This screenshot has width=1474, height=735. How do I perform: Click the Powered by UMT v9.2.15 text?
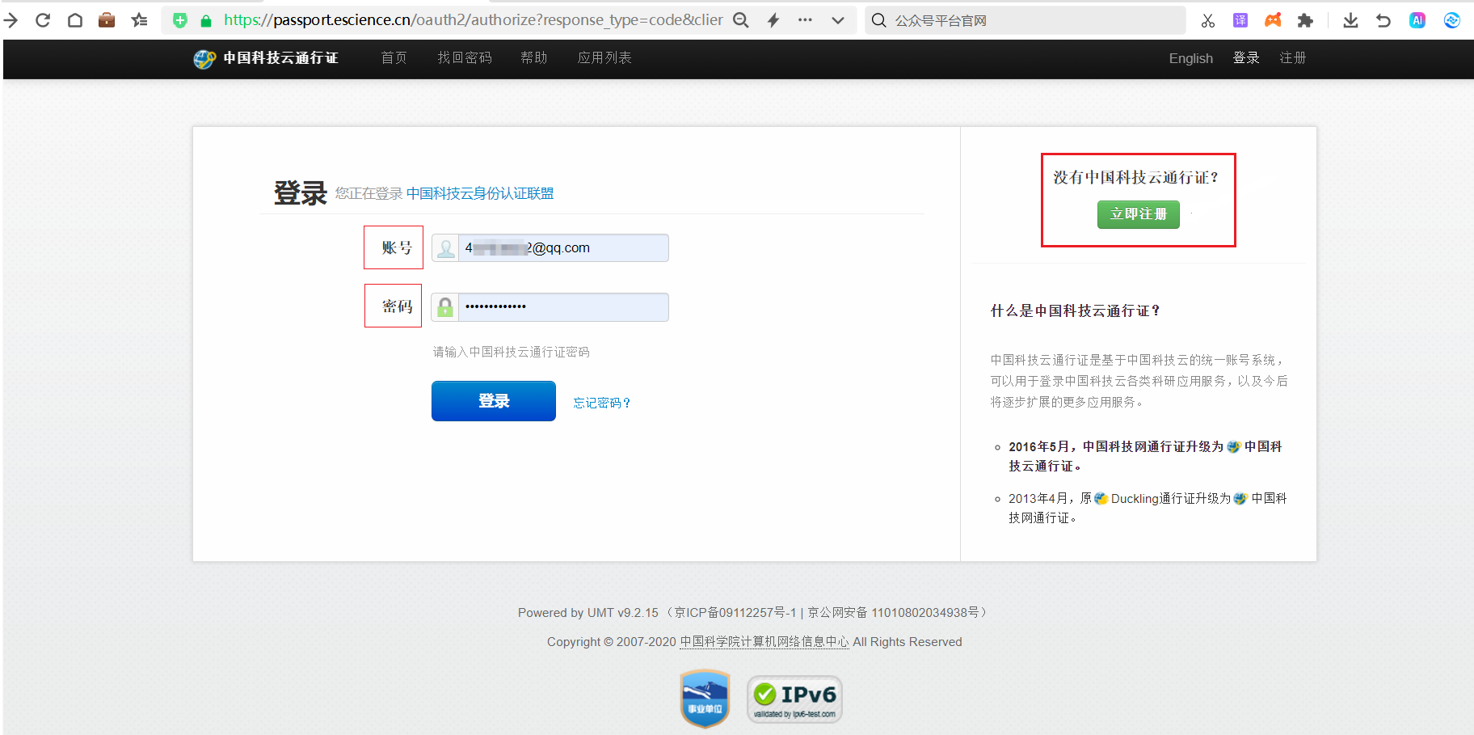pyautogui.click(x=588, y=613)
